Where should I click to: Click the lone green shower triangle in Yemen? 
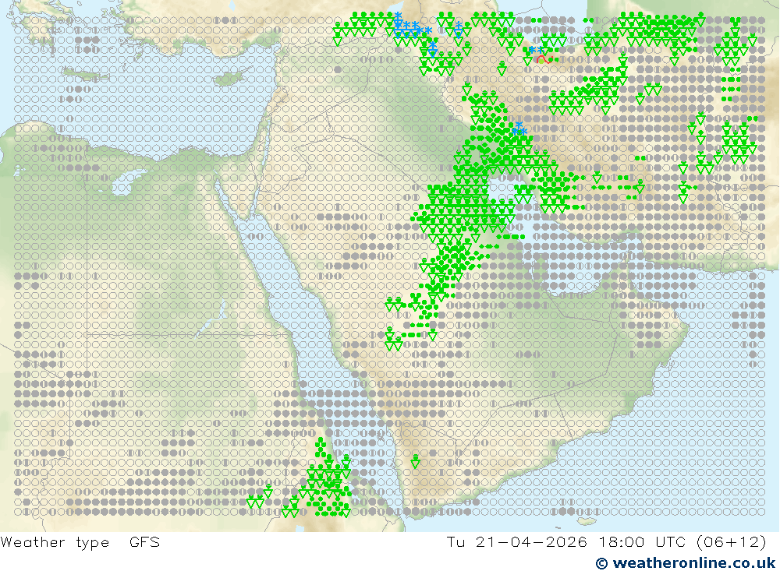click(x=416, y=462)
